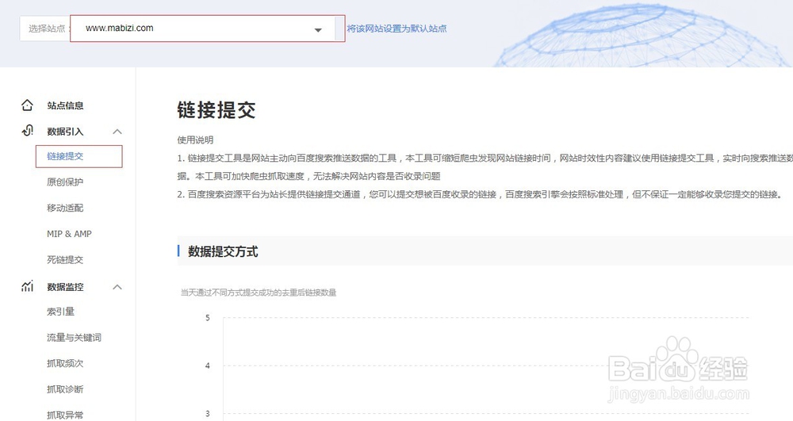793x421 pixels.
Task: Click the chart y-axis value 5
Action: tap(208, 318)
